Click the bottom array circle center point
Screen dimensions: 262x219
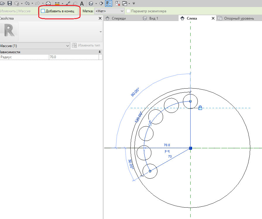point(150,171)
